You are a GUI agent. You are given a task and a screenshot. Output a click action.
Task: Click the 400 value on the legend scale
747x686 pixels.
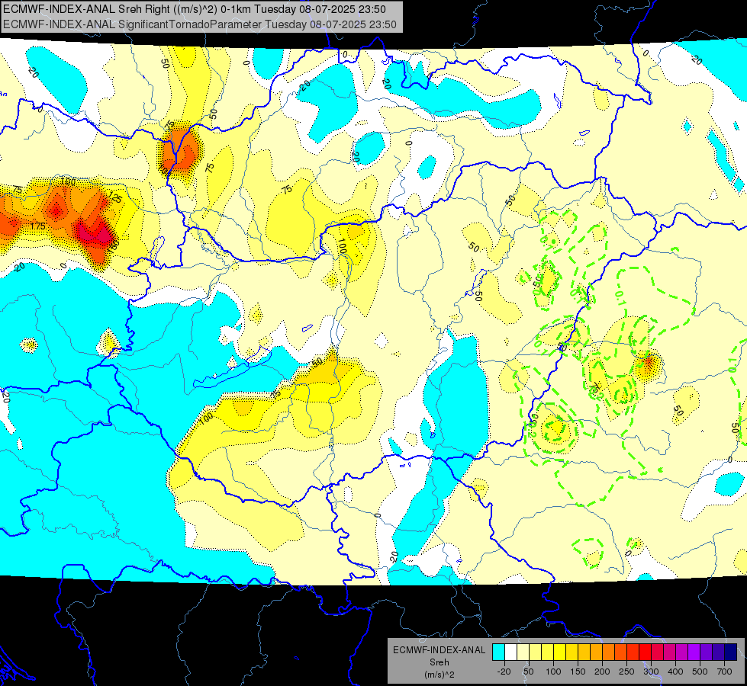point(675,672)
